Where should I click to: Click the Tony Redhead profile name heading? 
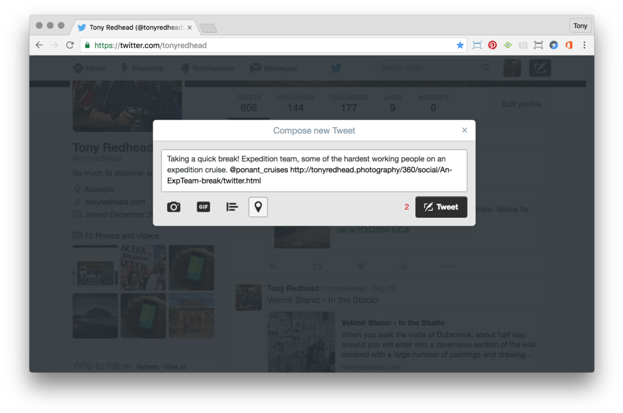click(x=113, y=147)
